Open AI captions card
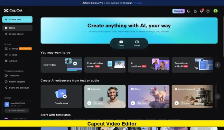Image resolution: width=224 pixels, height=130 pixels. (149, 65)
